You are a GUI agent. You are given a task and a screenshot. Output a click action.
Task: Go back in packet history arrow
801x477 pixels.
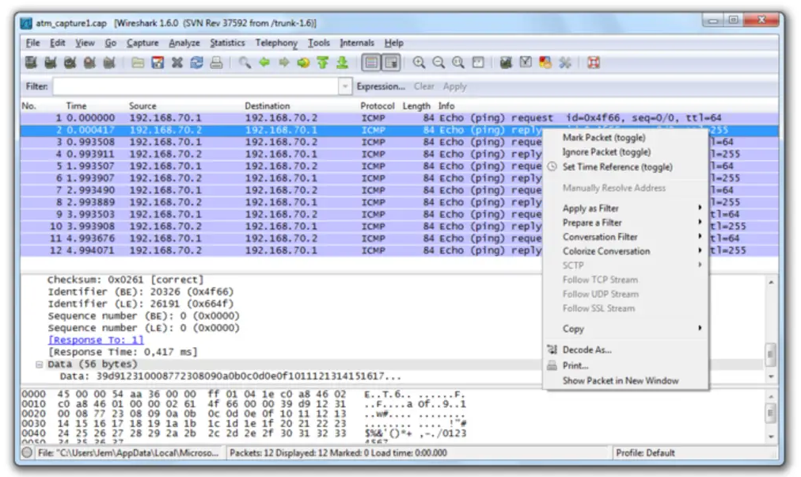264,63
